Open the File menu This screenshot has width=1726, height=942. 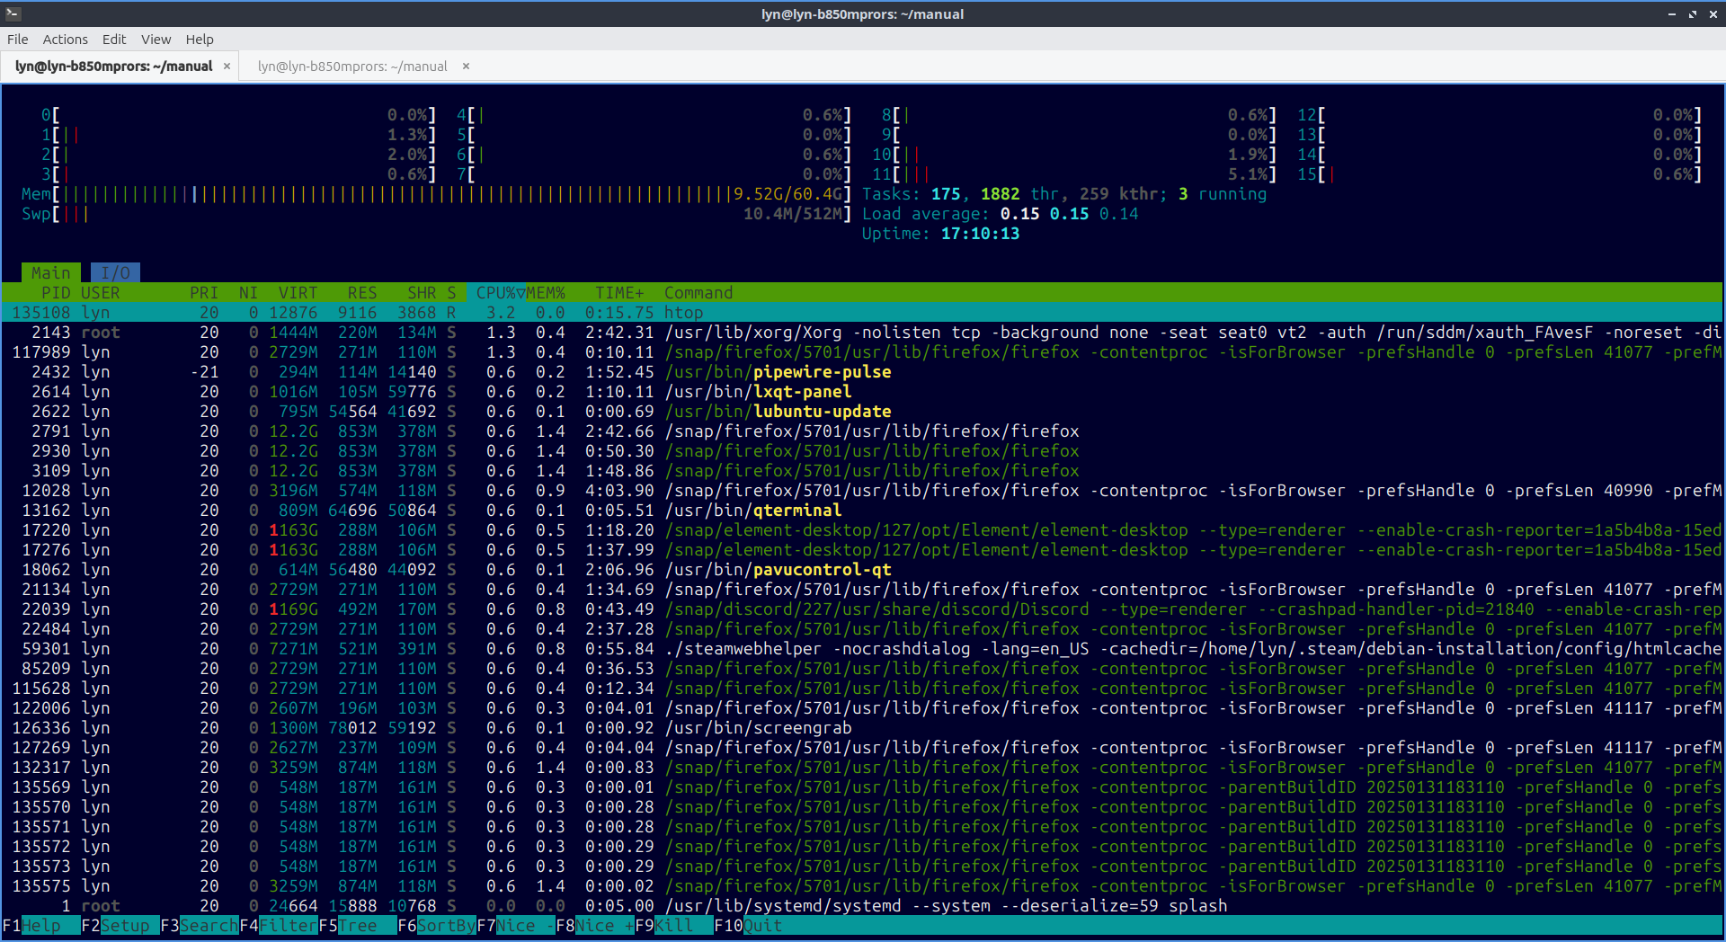point(17,40)
